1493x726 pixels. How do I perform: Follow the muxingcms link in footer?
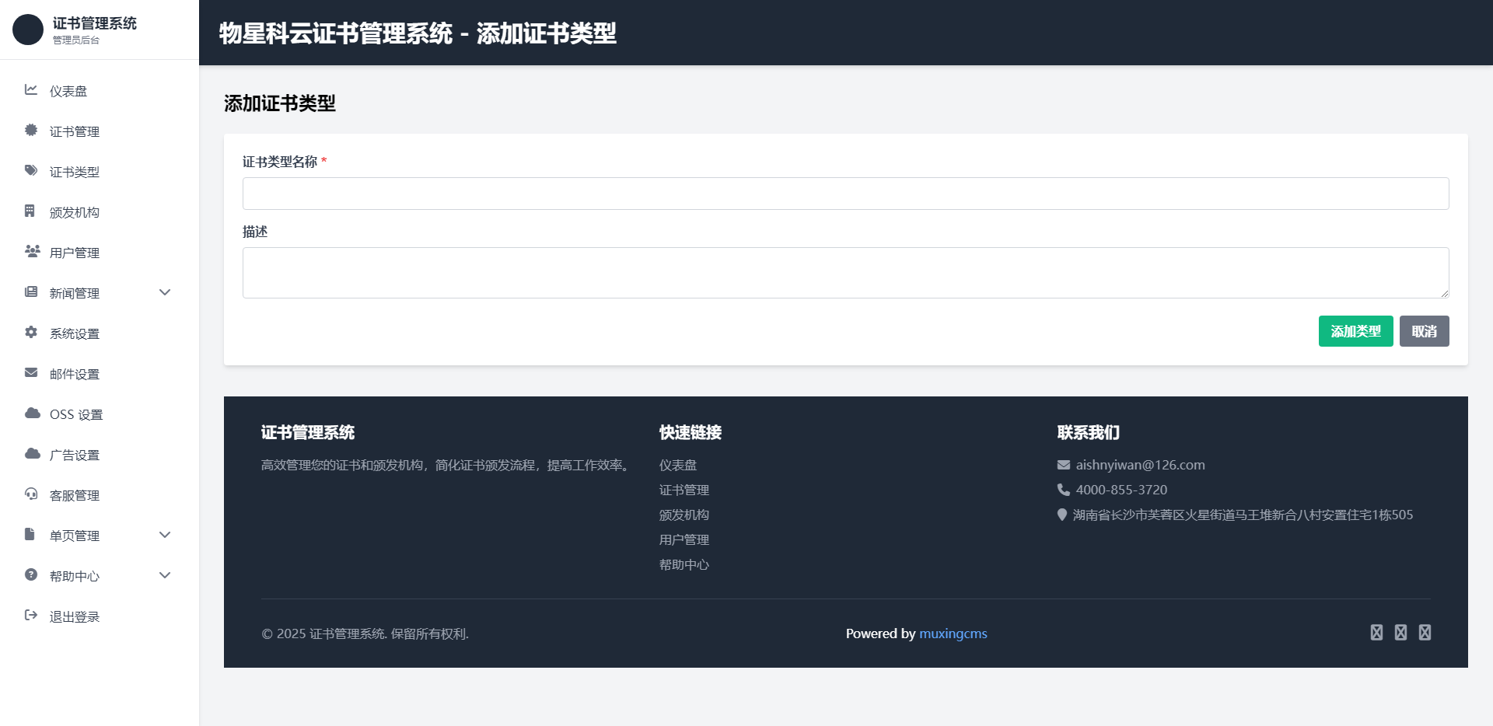click(x=953, y=634)
